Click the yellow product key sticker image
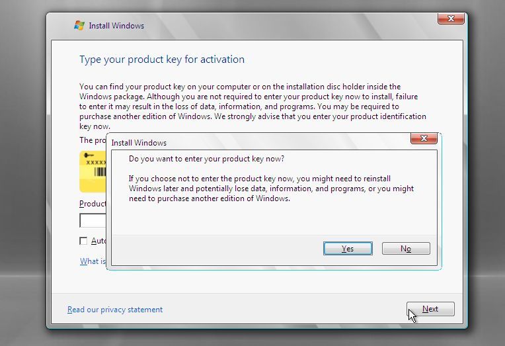Viewport: 505px width, 346px height. [93, 171]
